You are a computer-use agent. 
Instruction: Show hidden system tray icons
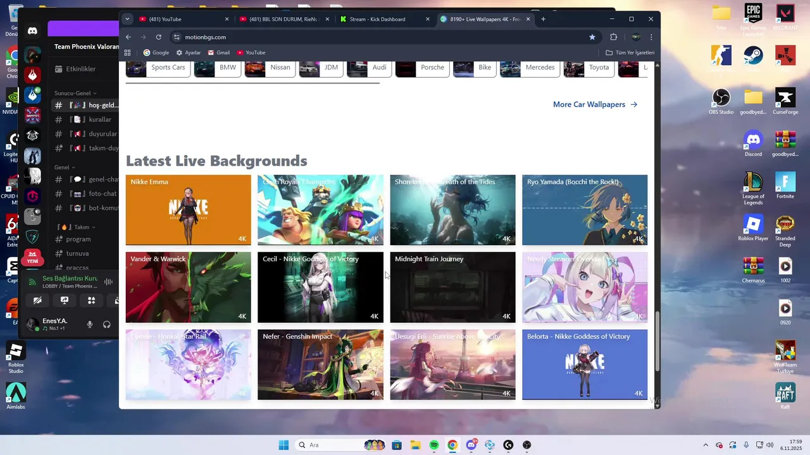(706, 445)
